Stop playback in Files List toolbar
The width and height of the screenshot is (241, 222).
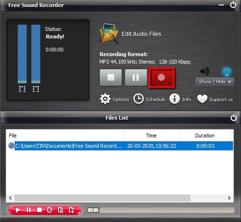[39, 210]
